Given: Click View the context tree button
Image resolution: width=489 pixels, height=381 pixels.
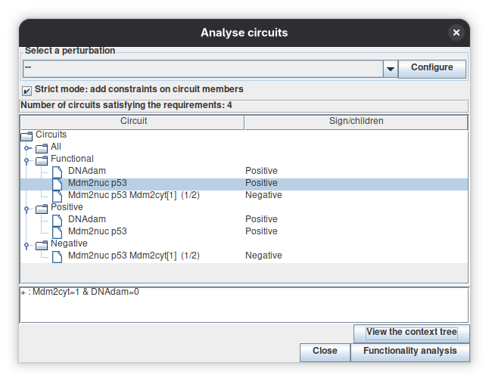Looking at the screenshot, I should click(411, 333).
